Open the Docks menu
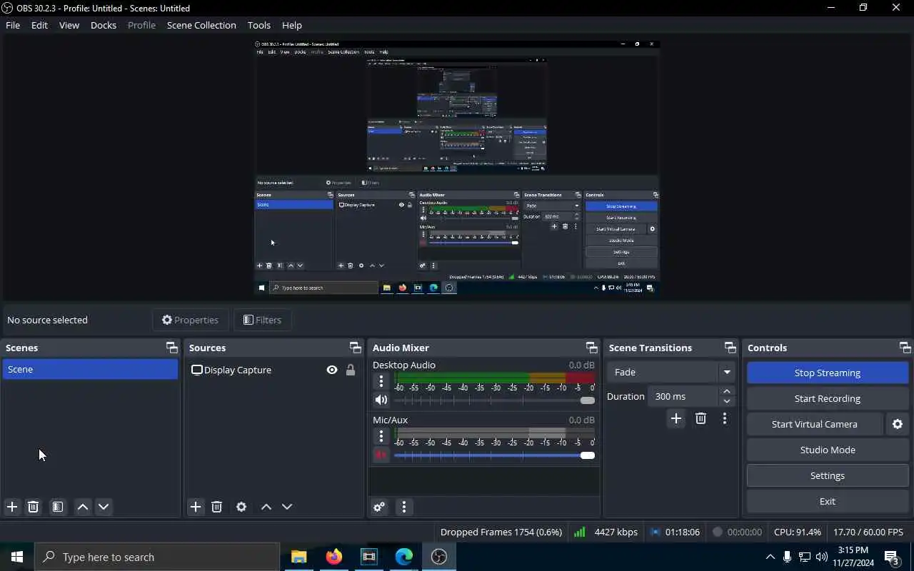The image size is (914, 571). coord(104,25)
